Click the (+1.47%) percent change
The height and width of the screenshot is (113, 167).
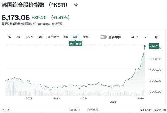[60, 18]
